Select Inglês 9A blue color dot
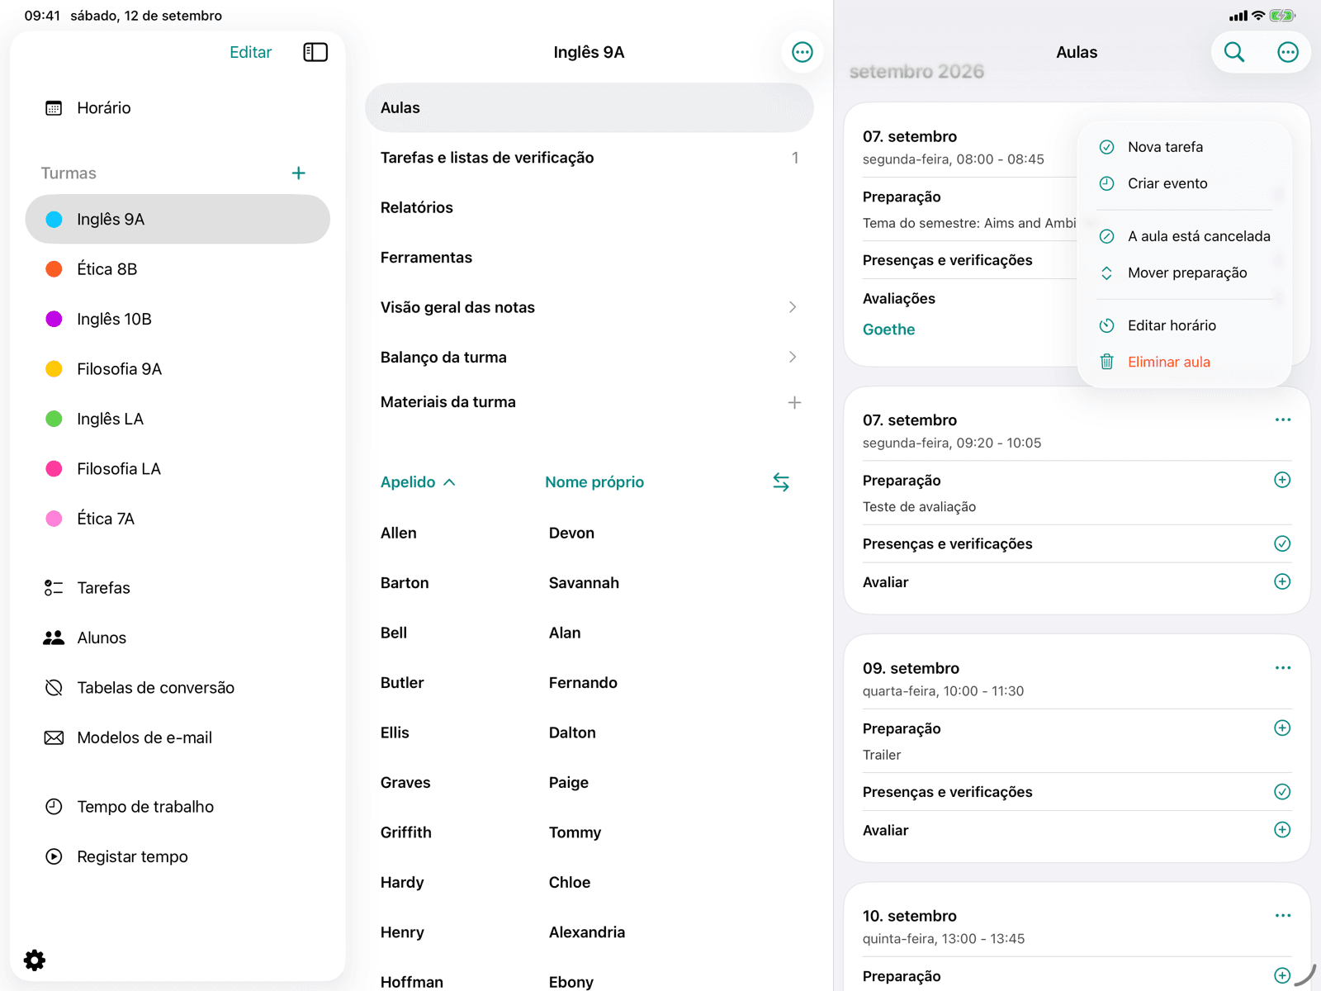This screenshot has width=1321, height=991. [x=54, y=219]
